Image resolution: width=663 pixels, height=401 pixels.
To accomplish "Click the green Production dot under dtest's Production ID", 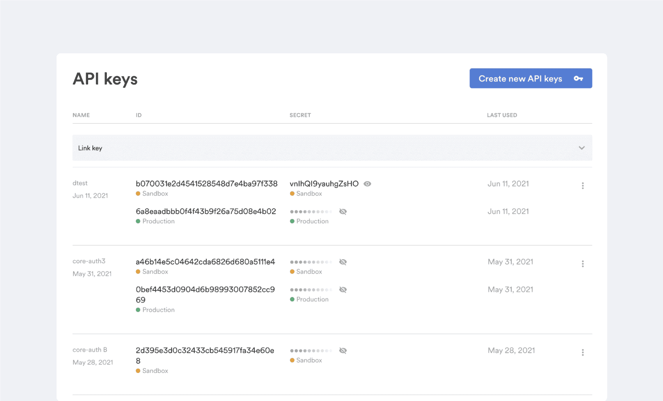I will pos(138,221).
